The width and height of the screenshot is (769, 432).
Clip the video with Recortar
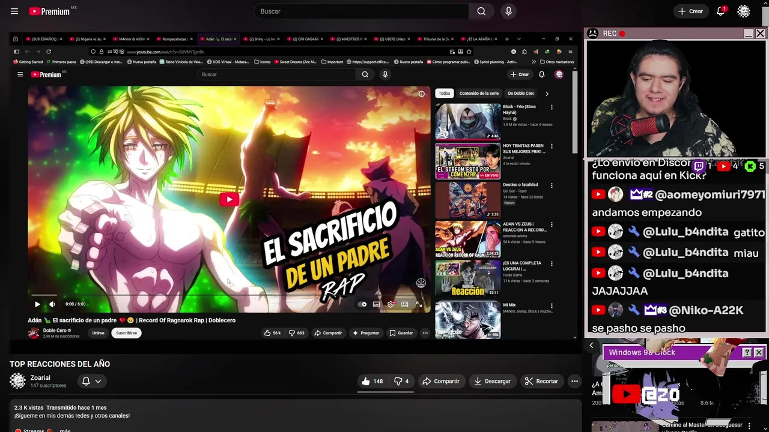541,381
